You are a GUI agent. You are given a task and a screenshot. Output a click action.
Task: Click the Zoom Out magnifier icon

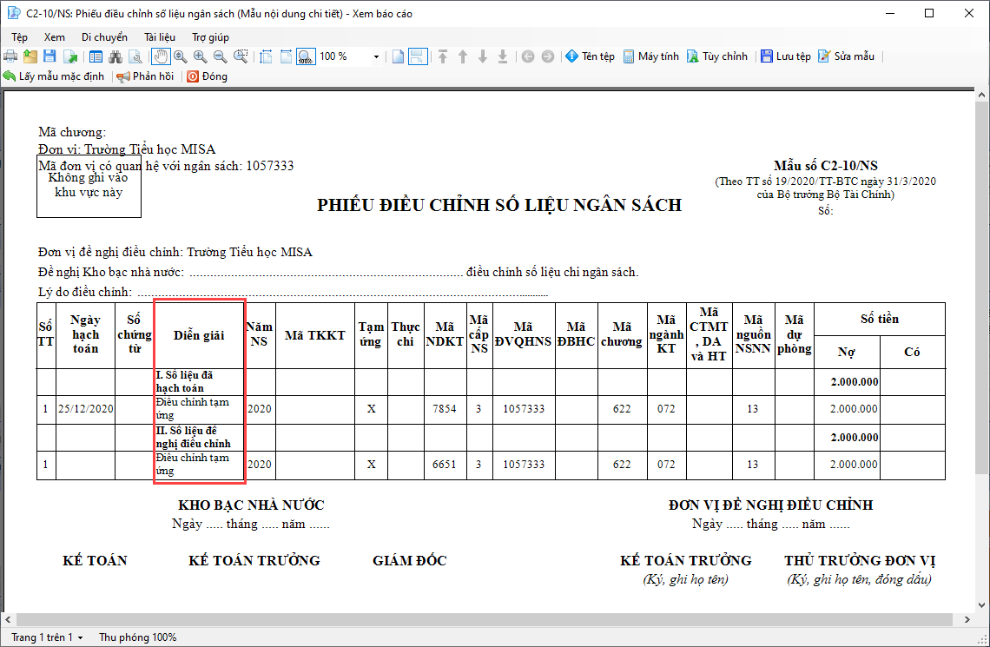click(220, 56)
